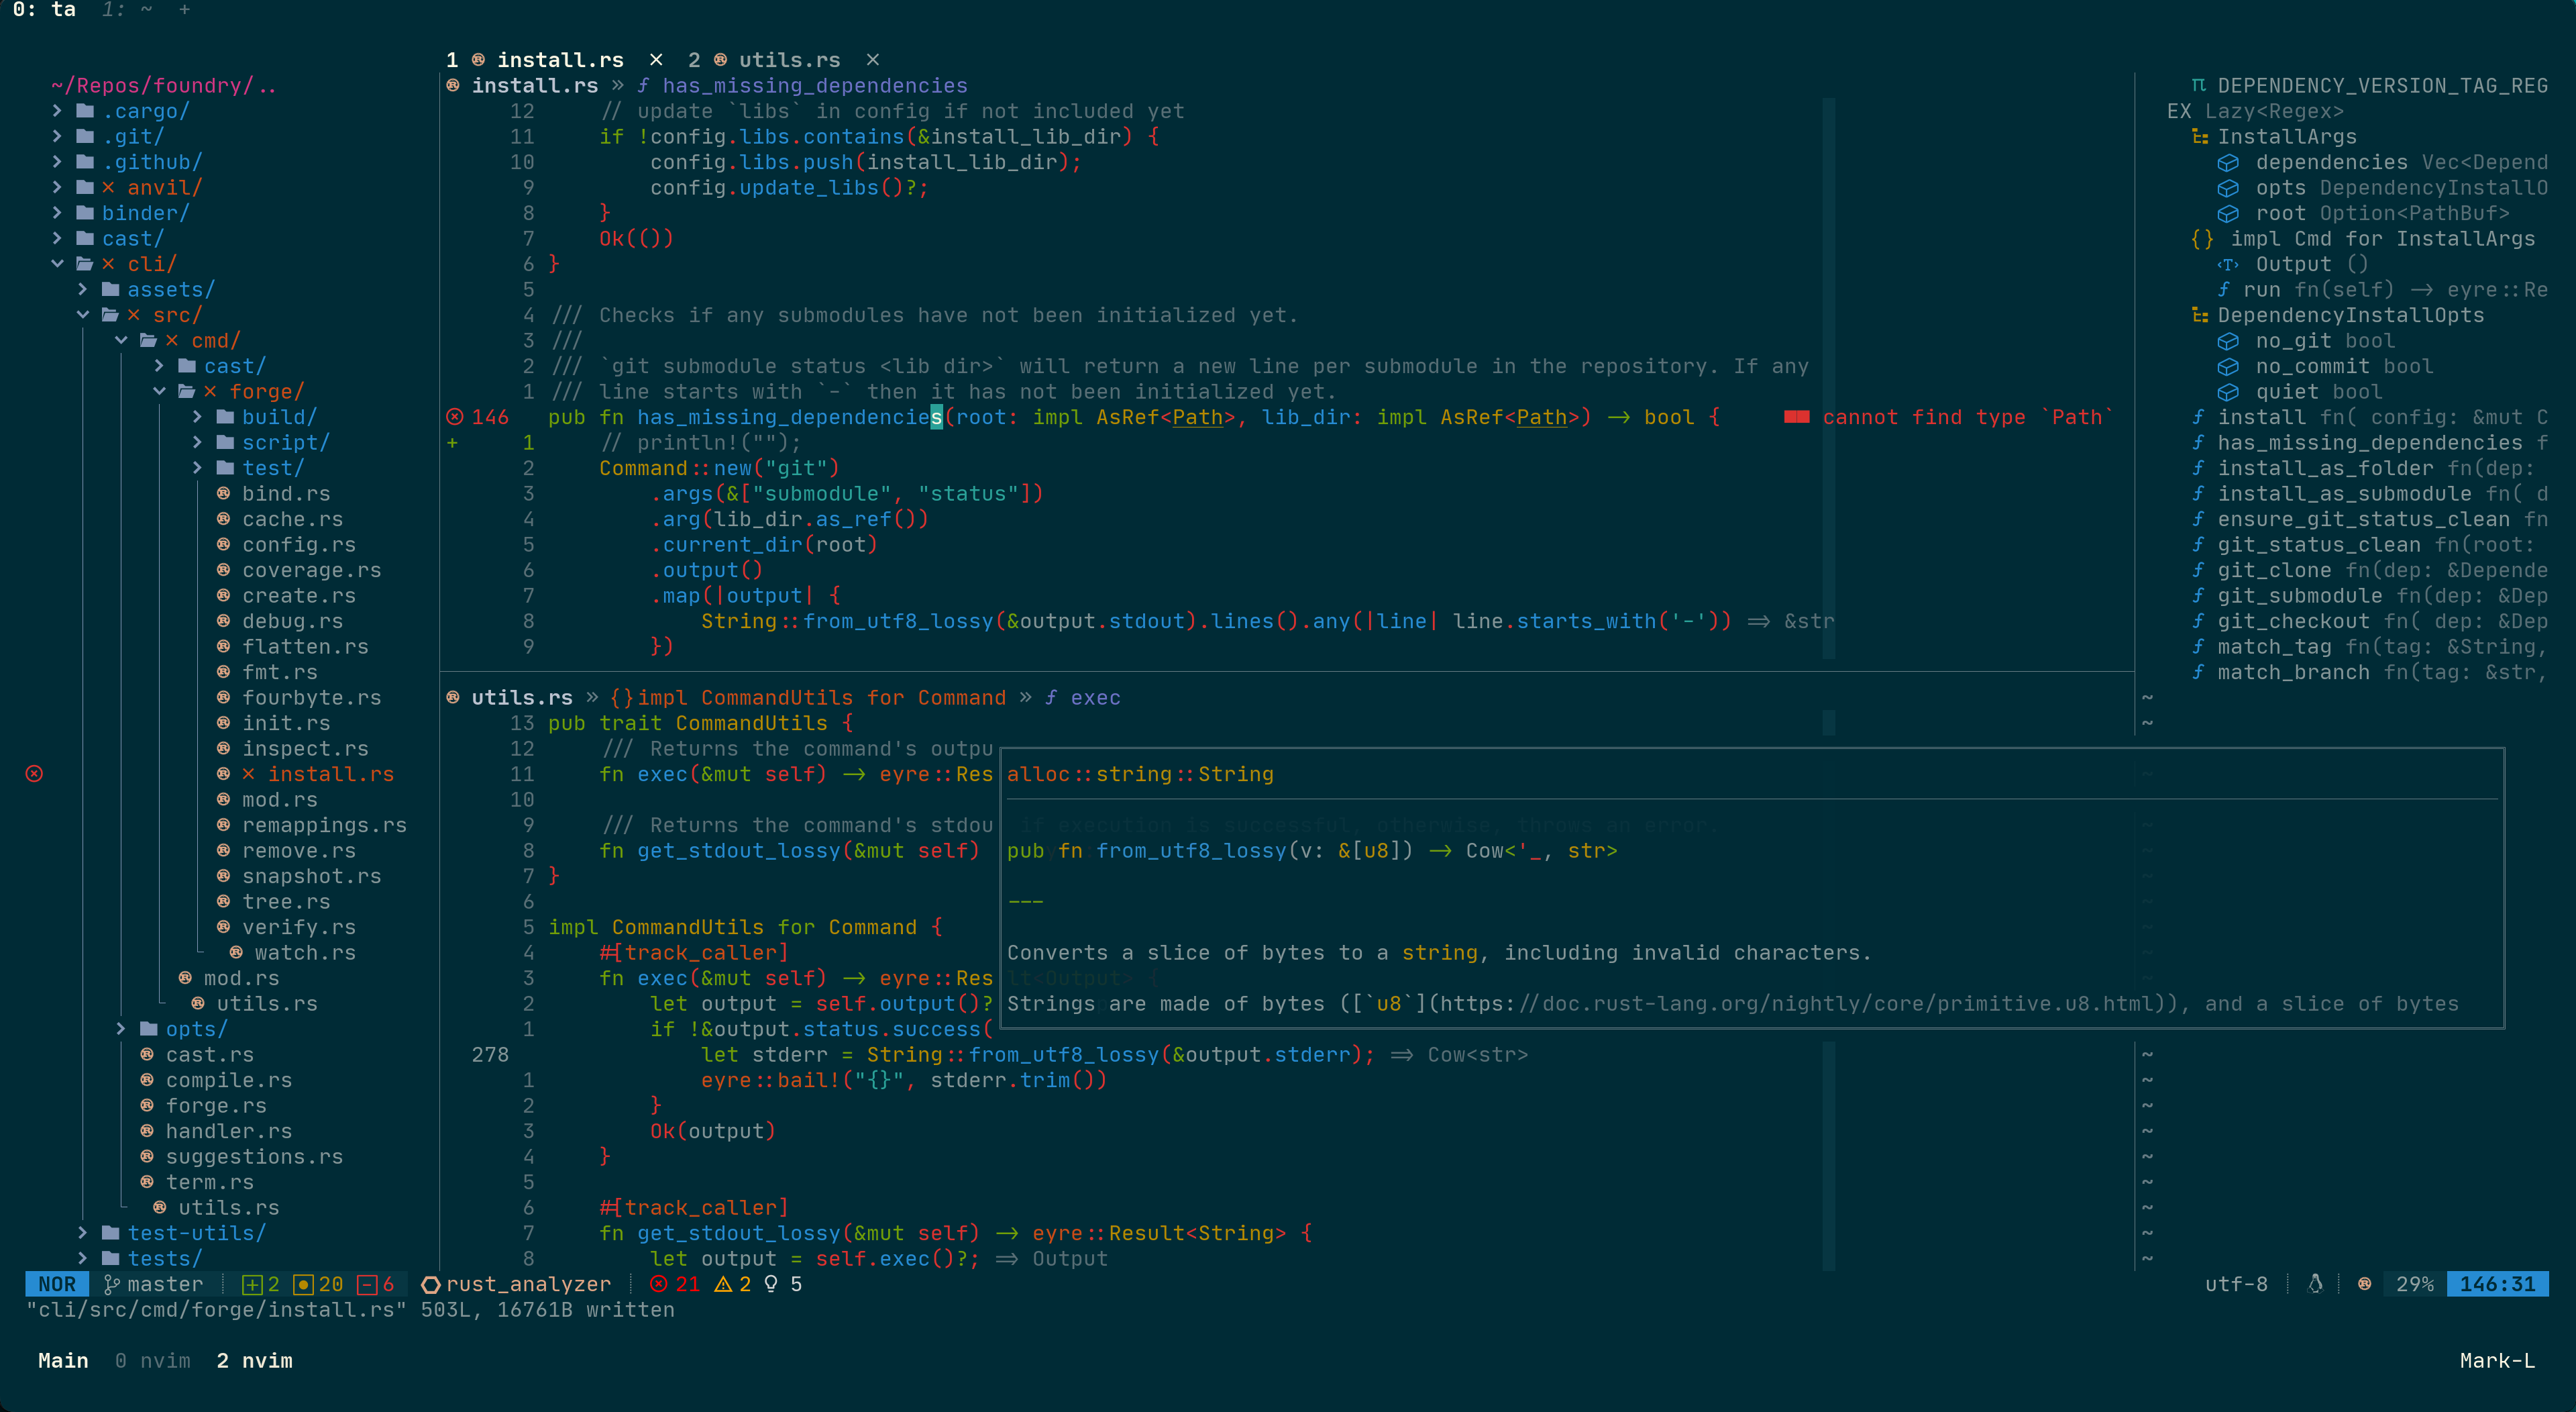
Task: Click the Linux penguin icon in statusline
Action: 2315,1284
